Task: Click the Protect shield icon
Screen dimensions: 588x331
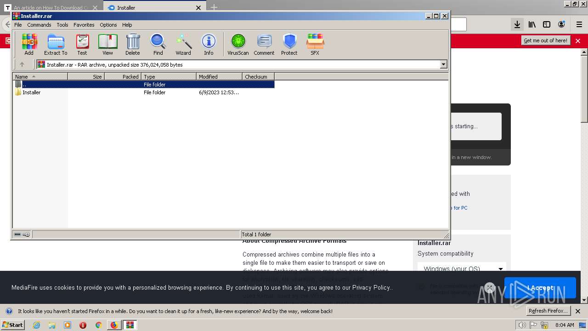Action: [289, 45]
